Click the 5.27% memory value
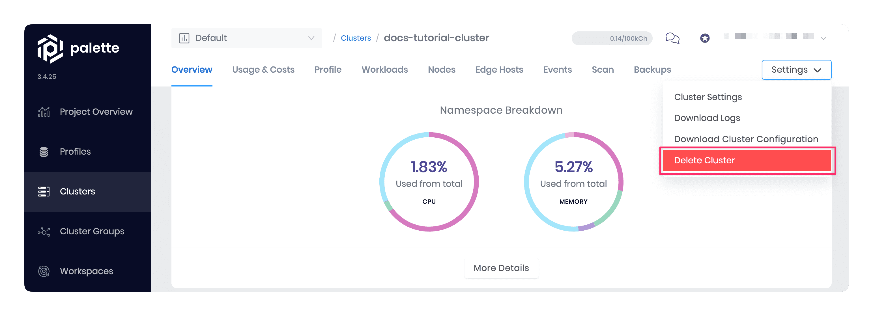This screenshot has height=316, width=873. point(573,167)
